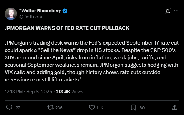Screen dimensions: 184x115
Task: Click the 180 bookmarks count
Action: (x=141, y=108)
